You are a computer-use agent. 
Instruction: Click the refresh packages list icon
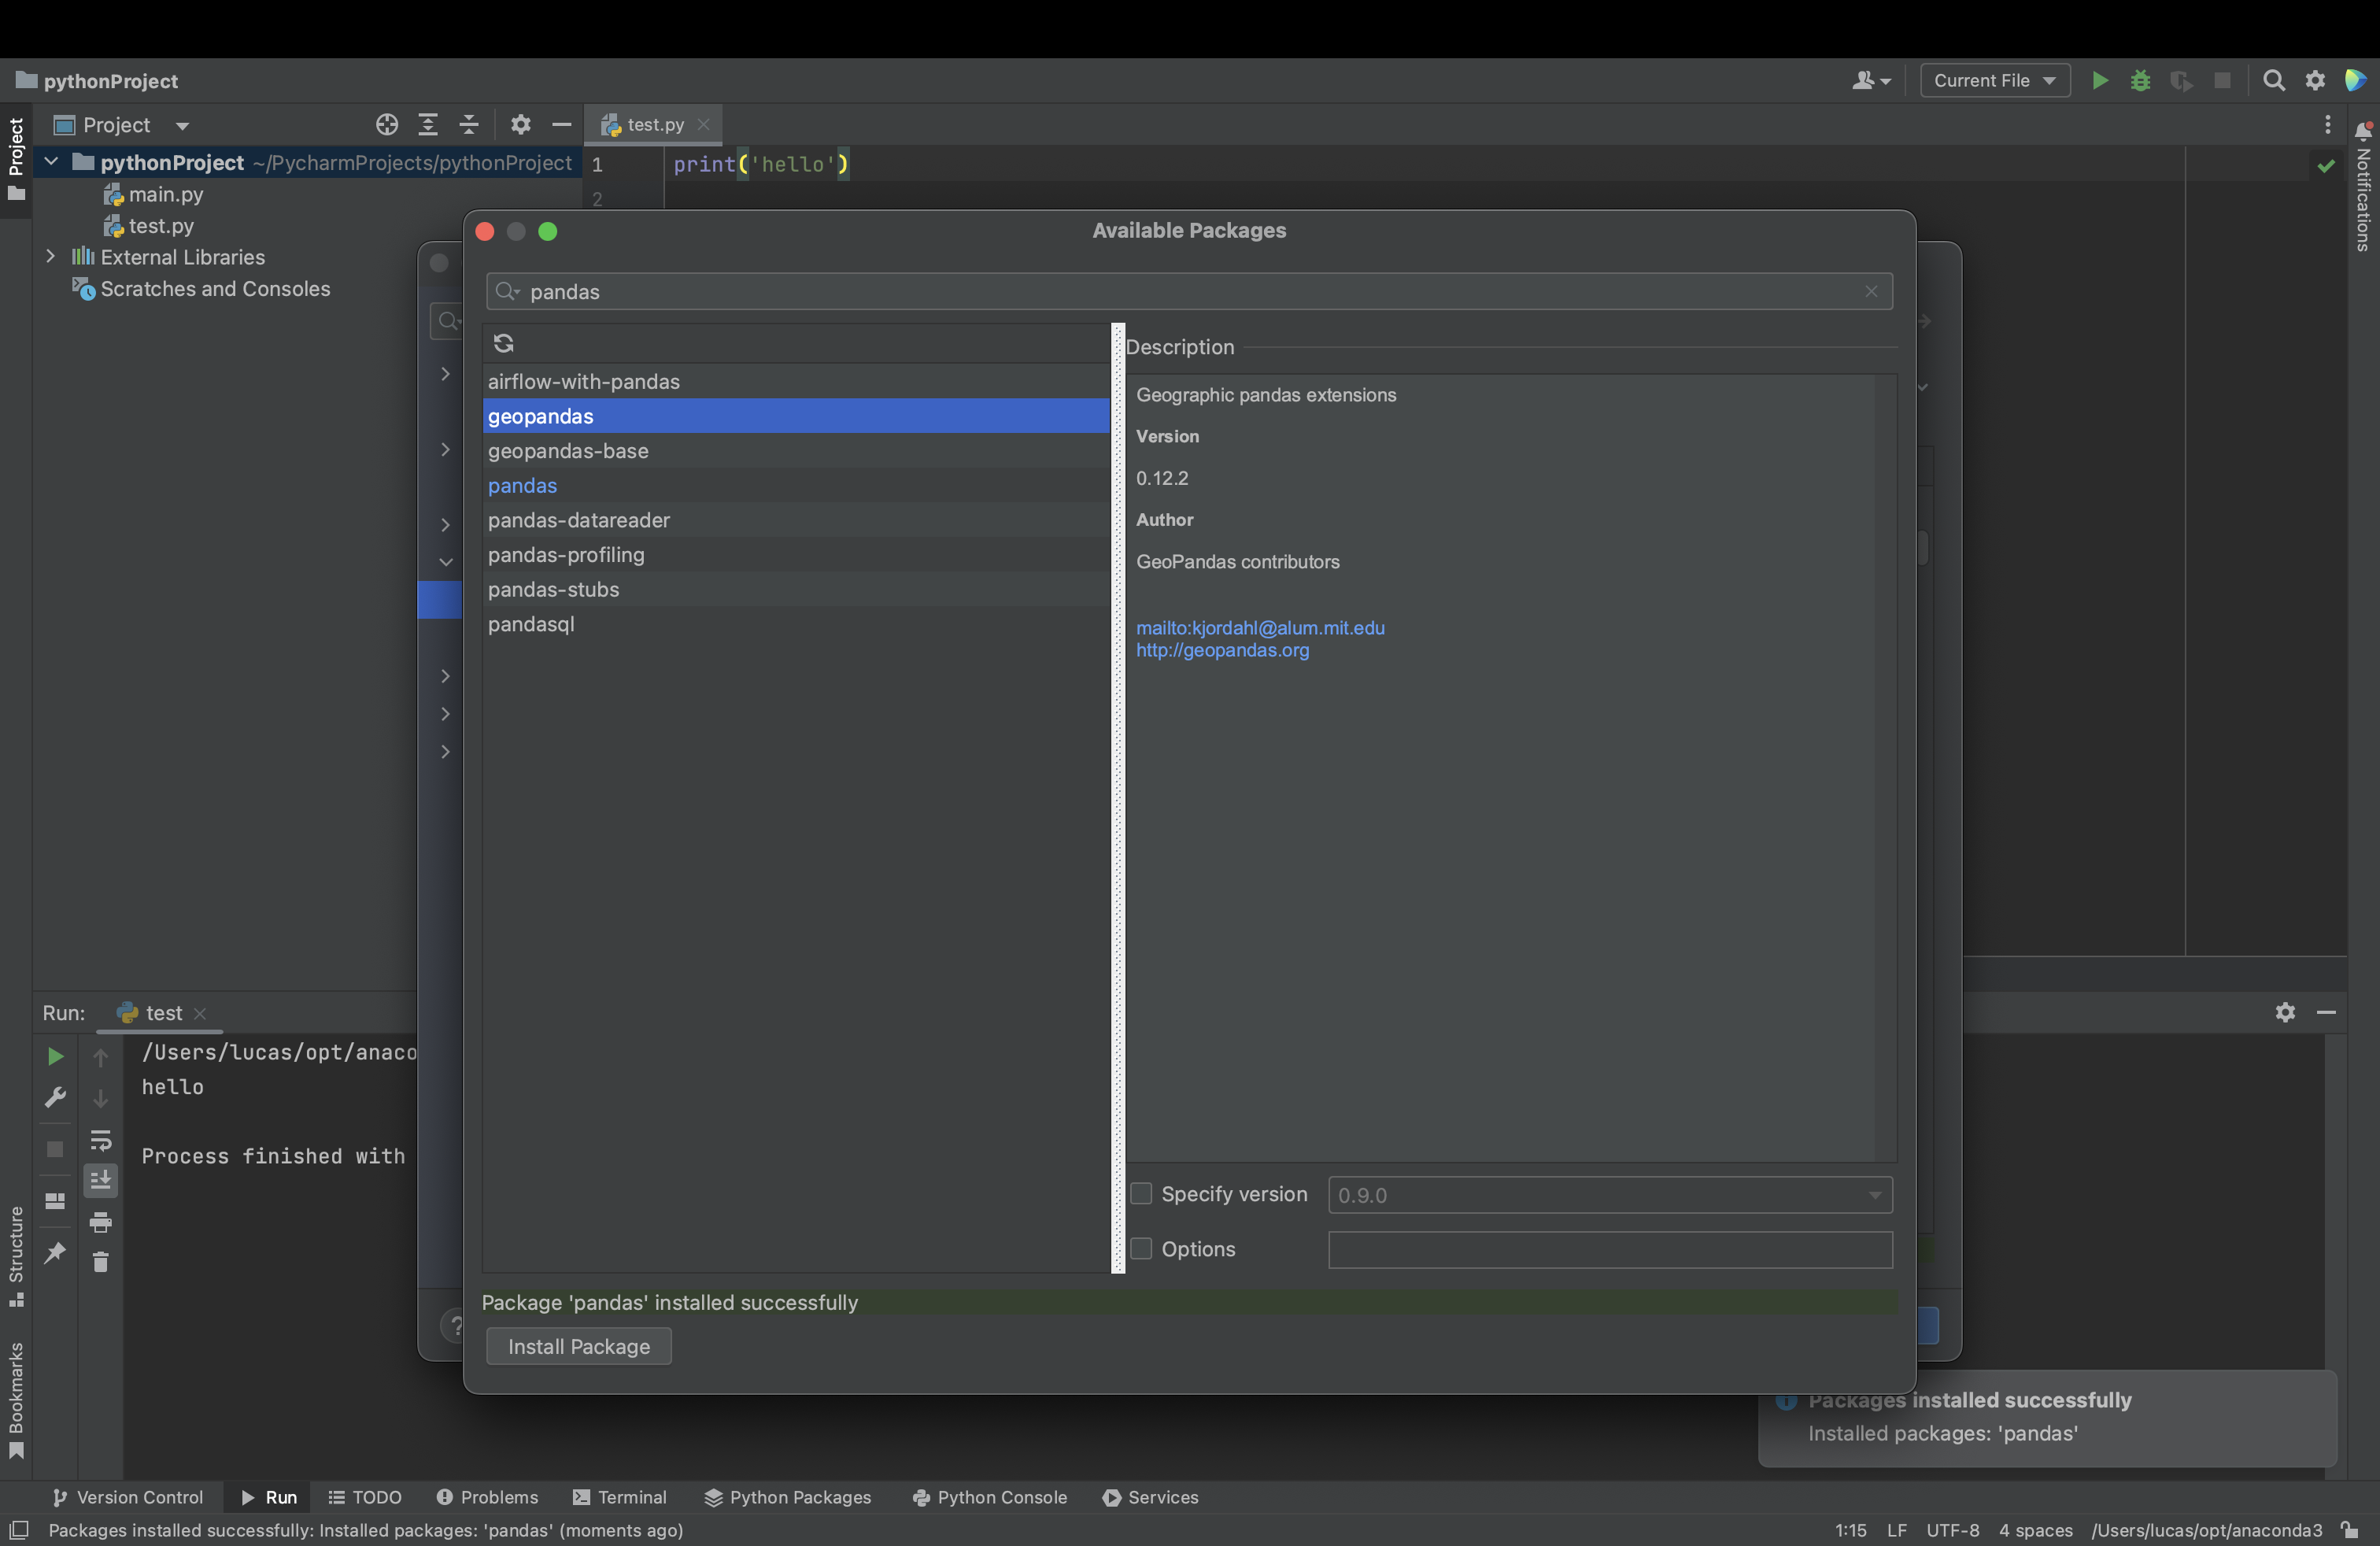click(503, 343)
